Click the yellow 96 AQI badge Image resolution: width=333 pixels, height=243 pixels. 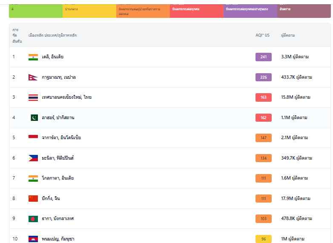coord(263,239)
